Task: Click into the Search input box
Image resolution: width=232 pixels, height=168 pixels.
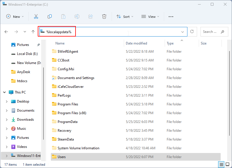Action: pyautogui.click(x=210, y=32)
